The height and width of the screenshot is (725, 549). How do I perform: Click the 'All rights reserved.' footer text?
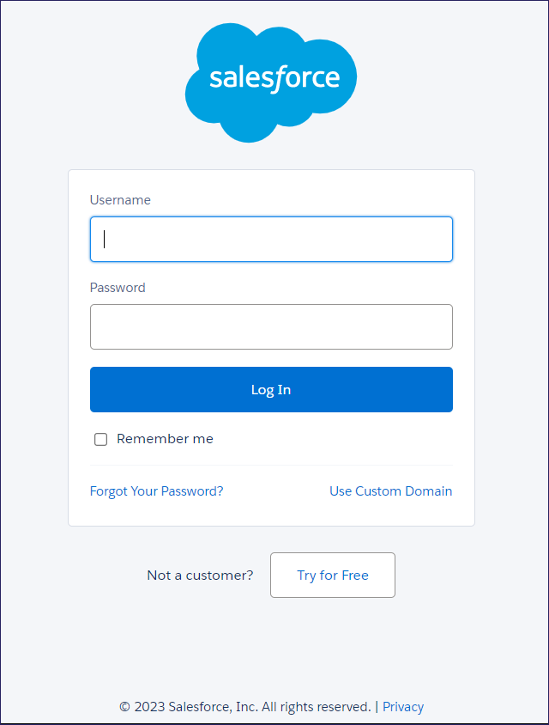(x=316, y=707)
